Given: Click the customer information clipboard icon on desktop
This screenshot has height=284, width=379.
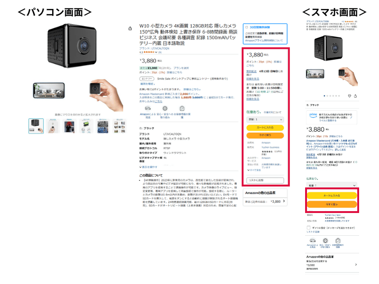Looking at the screenshot, I should [x=182, y=108].
